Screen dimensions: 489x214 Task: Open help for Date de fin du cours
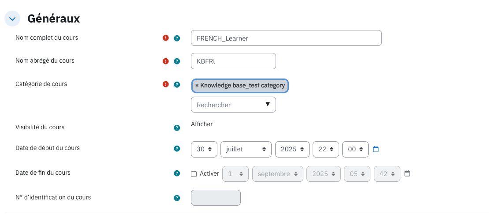pos(177,173)
